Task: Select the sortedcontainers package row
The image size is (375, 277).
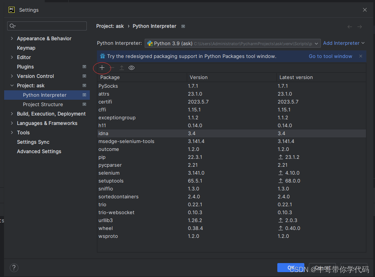Action: click(231, 196)
